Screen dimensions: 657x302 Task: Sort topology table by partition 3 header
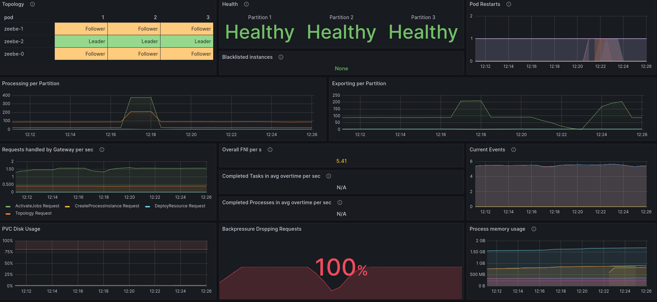(208, 17)
